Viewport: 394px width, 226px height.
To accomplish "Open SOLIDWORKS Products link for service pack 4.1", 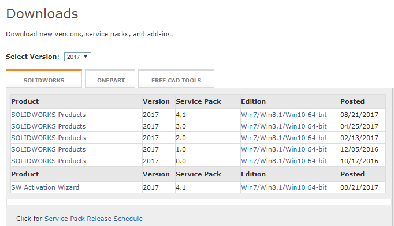I will pos(49,115).
